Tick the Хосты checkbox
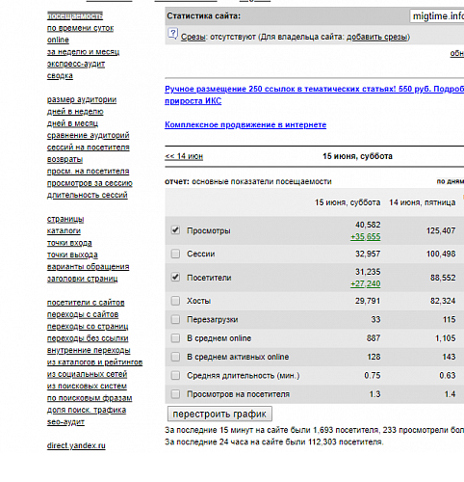The width and height of the screenshot is (464, 482). pyautogui.click(x=175, y=301)
